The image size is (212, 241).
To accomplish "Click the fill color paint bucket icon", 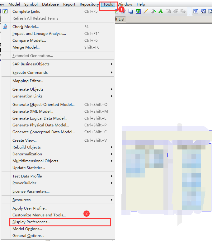I will tap(153, 12).
